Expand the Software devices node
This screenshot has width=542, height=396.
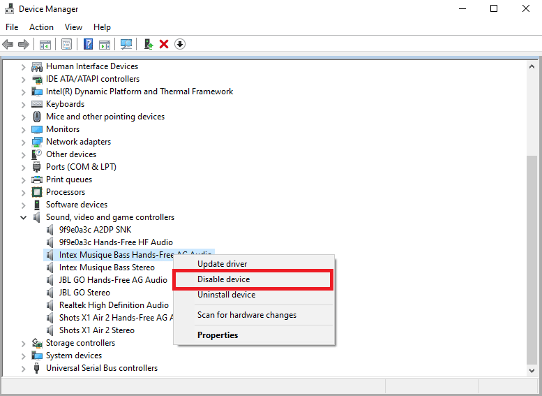(x=23, y=205)
